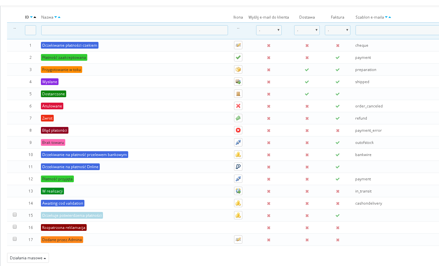Click Płatność zaakceptowana status label
This screenshot has height=266, width=439.
tap(64, 58)
